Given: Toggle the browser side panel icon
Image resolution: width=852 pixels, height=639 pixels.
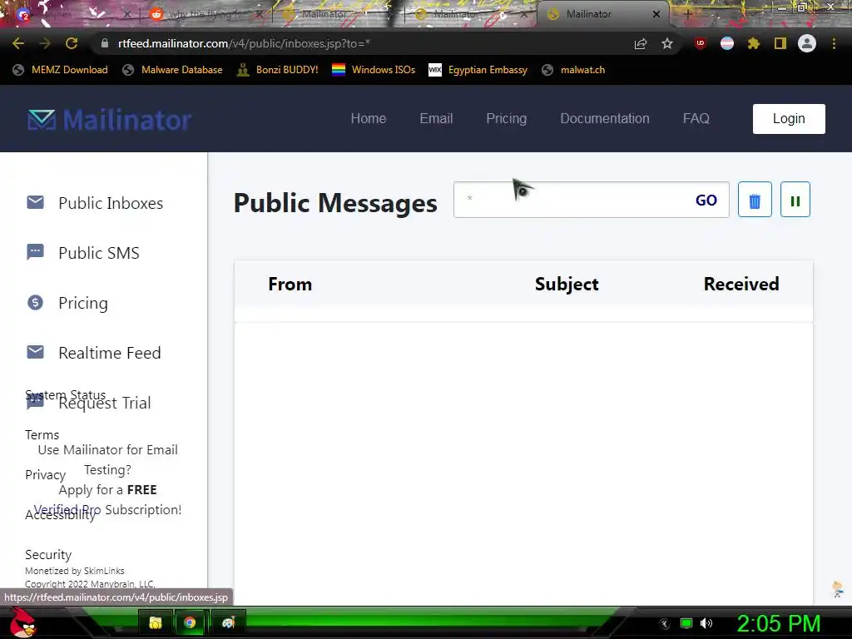Looking at the screenshot, I should 780,43.
